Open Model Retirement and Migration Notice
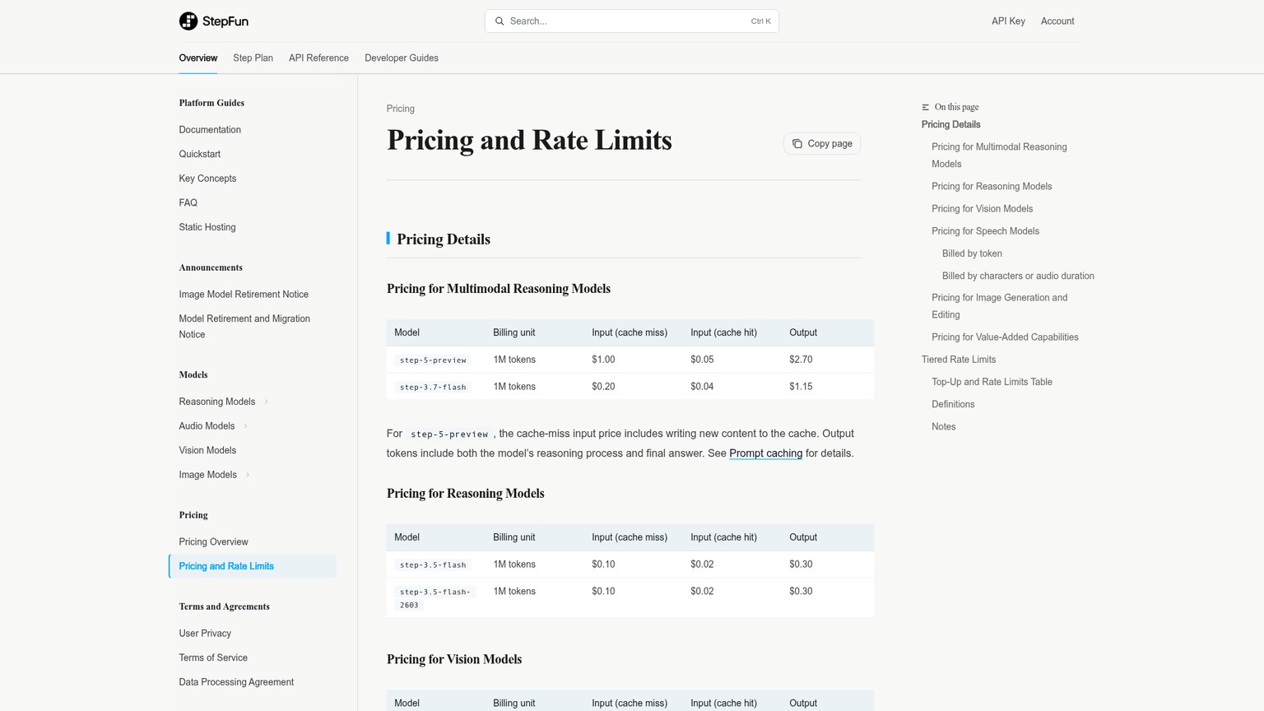This screenshot has height=711, width=1264. [x=244, y=327]
